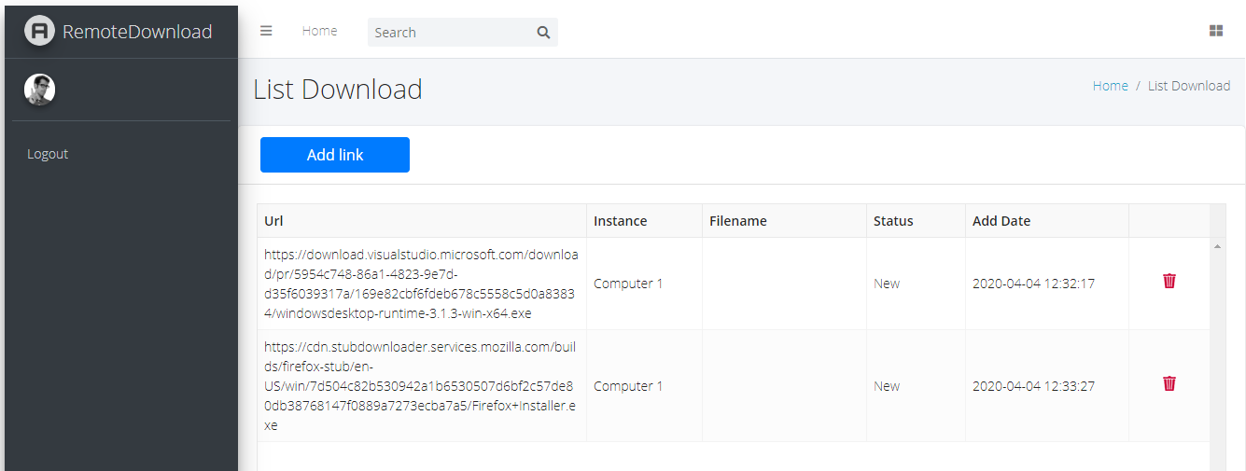This screenshot has width=1246, height=471.
Task: Select Logout in the sidebar
Action: 48,154
